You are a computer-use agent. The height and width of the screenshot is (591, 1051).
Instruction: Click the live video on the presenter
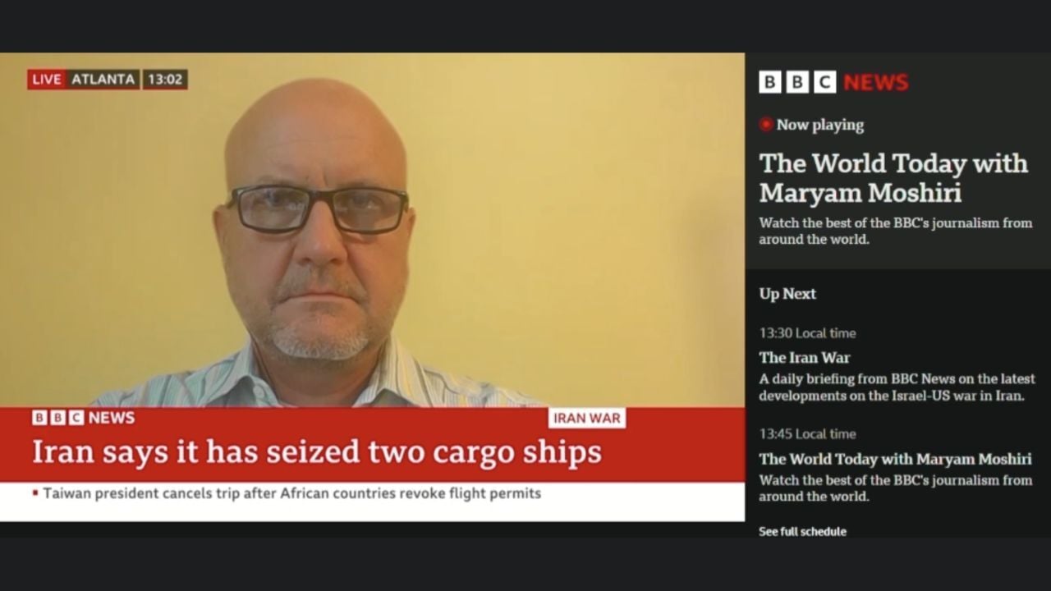[372, 230]
